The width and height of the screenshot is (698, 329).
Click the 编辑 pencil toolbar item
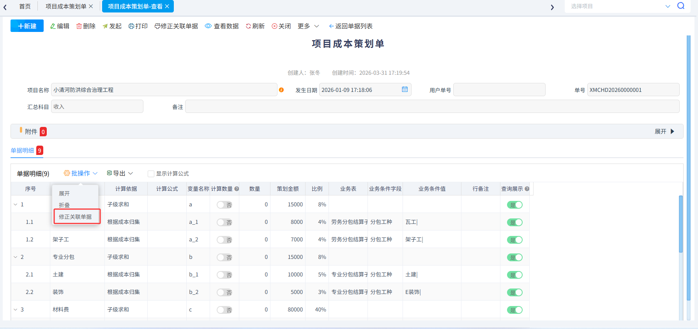click(x=60, y=26)
